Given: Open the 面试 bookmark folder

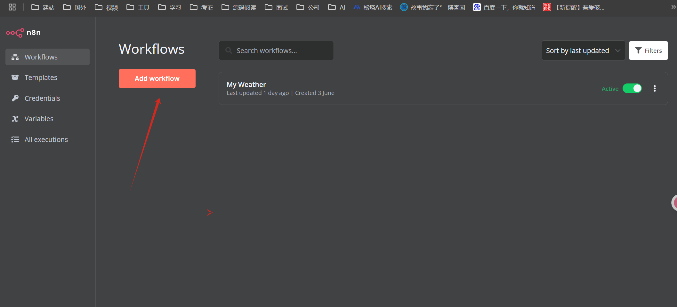Looking at the screenshot, I should (x=276, y=7).
